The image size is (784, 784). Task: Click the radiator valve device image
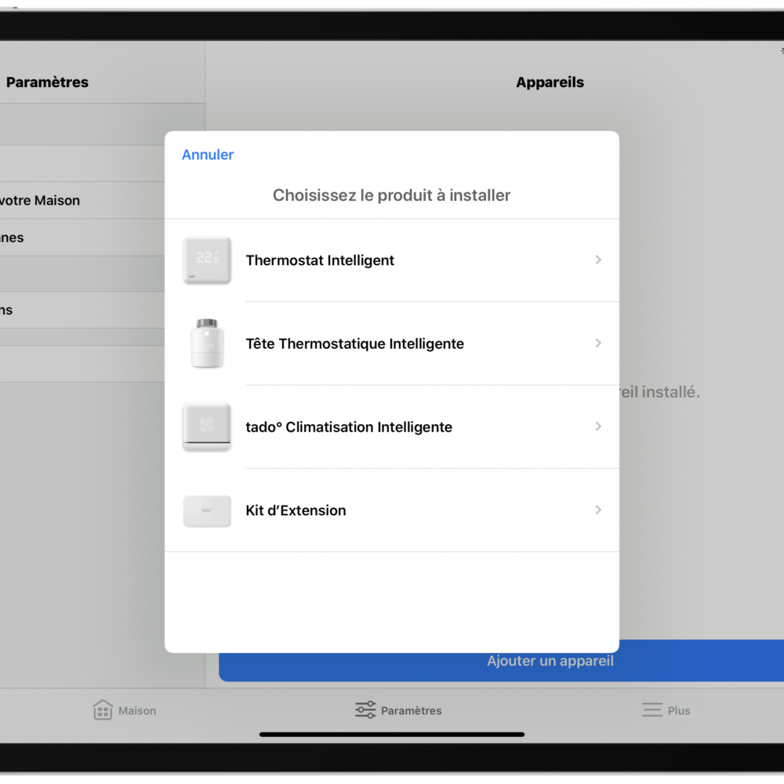pos(206,343)
